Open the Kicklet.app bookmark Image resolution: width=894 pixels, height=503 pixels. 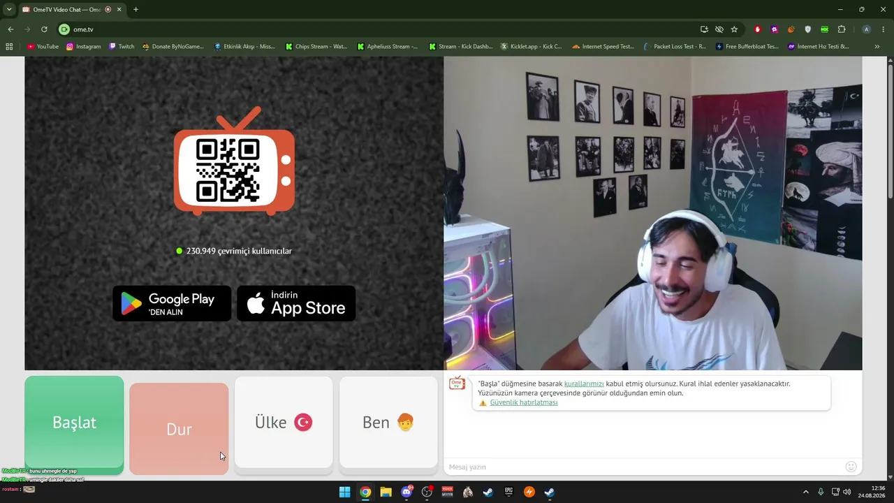click(532, 47)
